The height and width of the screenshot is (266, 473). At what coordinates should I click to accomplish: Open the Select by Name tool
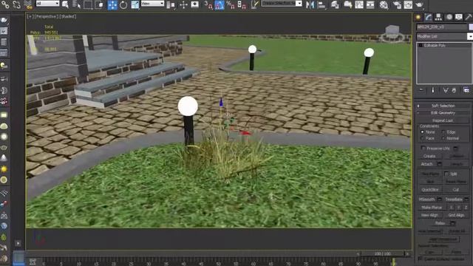click(76, 4)
